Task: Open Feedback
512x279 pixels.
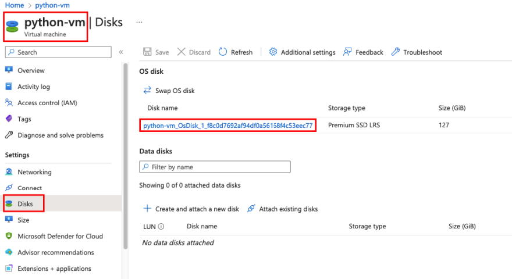Action: pyautogui.click(x=369, y=52)
